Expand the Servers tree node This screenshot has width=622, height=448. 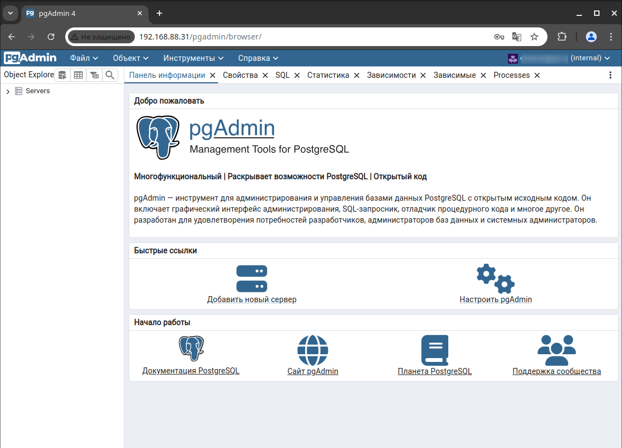pyautogui.click(x=8, y=92)
